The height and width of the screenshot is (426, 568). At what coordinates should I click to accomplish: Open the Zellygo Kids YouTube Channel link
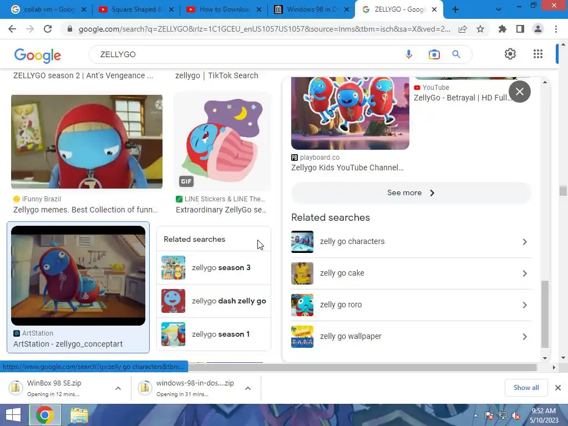347,168
